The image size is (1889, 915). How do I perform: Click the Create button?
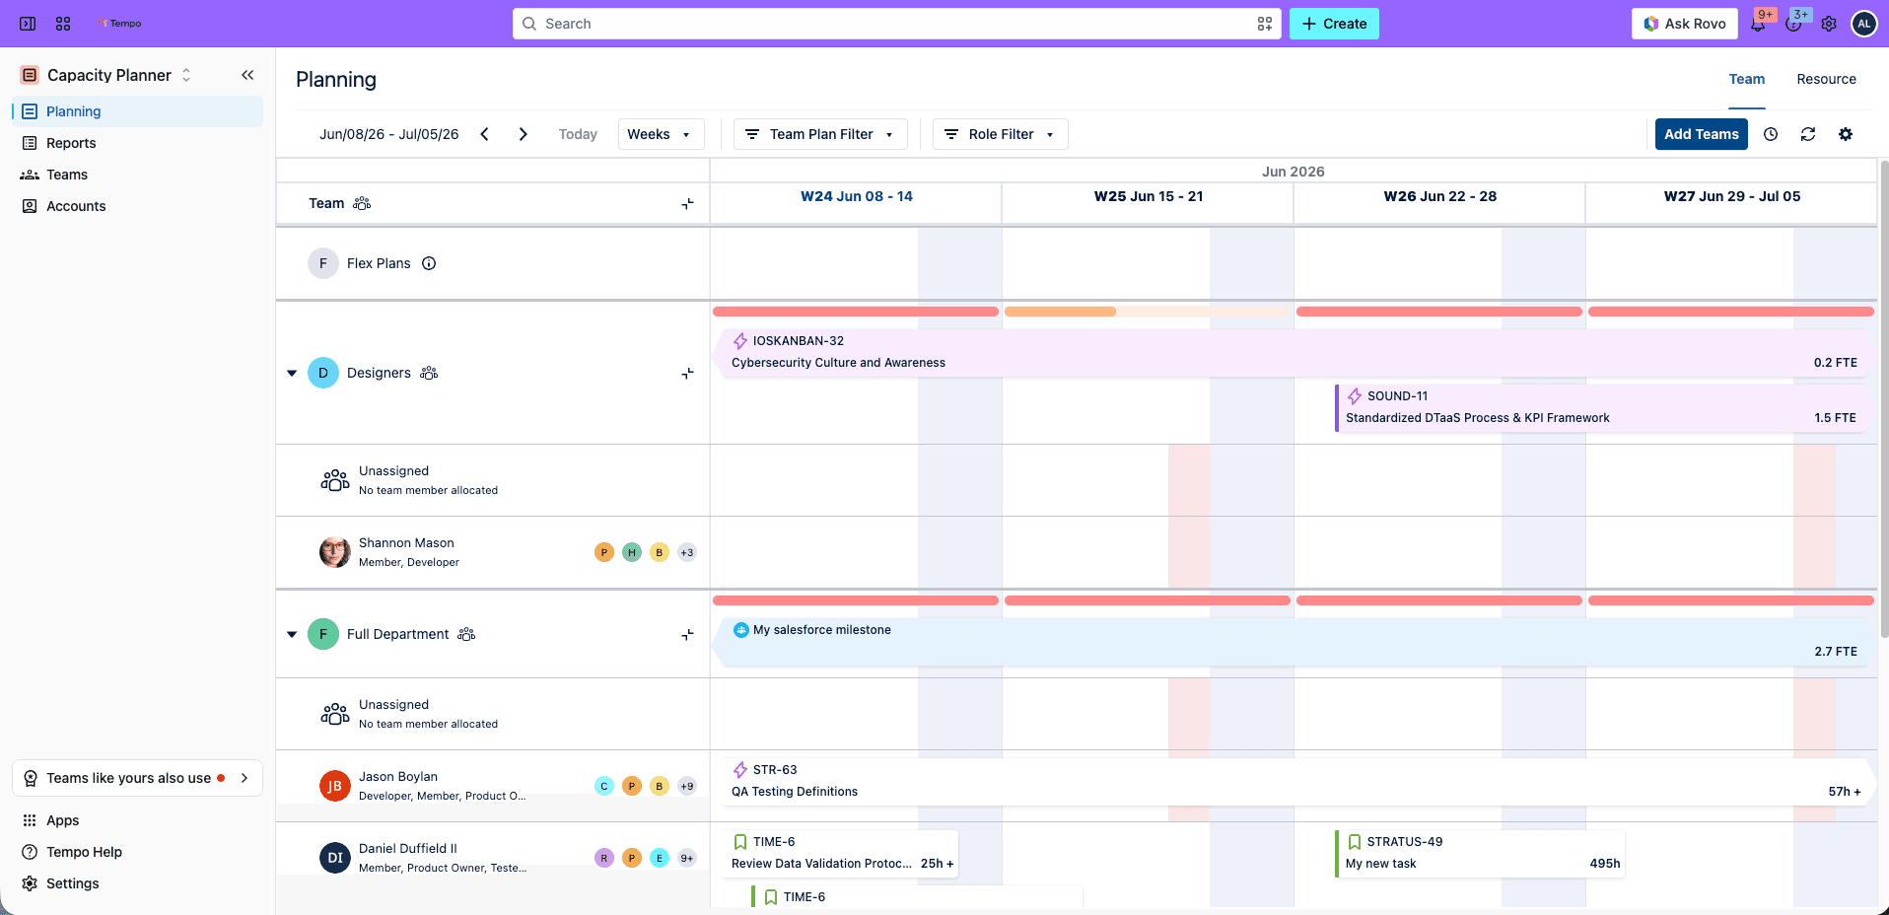point(1334,24)
